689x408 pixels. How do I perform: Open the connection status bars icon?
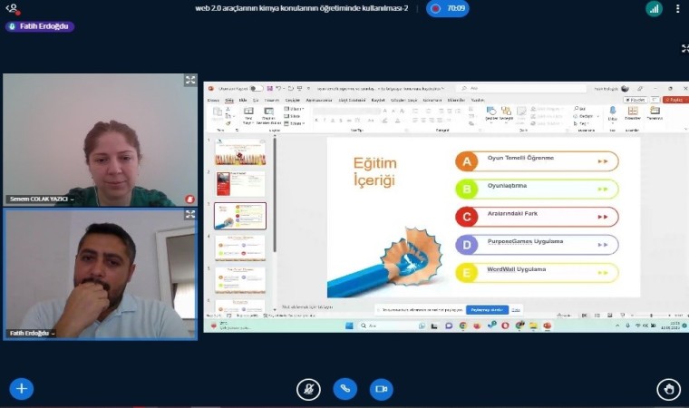pyautogui.click(x=653, y=9)
